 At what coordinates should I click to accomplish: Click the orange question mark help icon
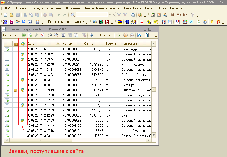[x=126, y=35]
